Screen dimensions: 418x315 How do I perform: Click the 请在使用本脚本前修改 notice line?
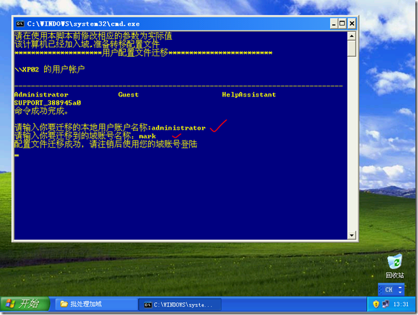click(x=93, y=36)
